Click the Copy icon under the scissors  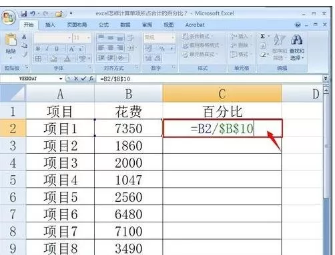pos(24,45)
